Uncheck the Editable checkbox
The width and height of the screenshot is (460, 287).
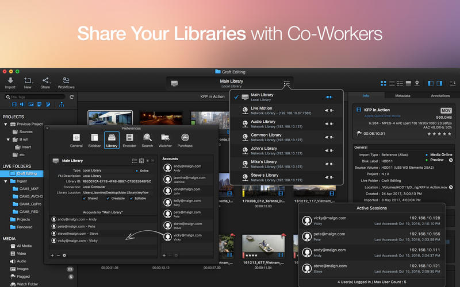point(131,199)
